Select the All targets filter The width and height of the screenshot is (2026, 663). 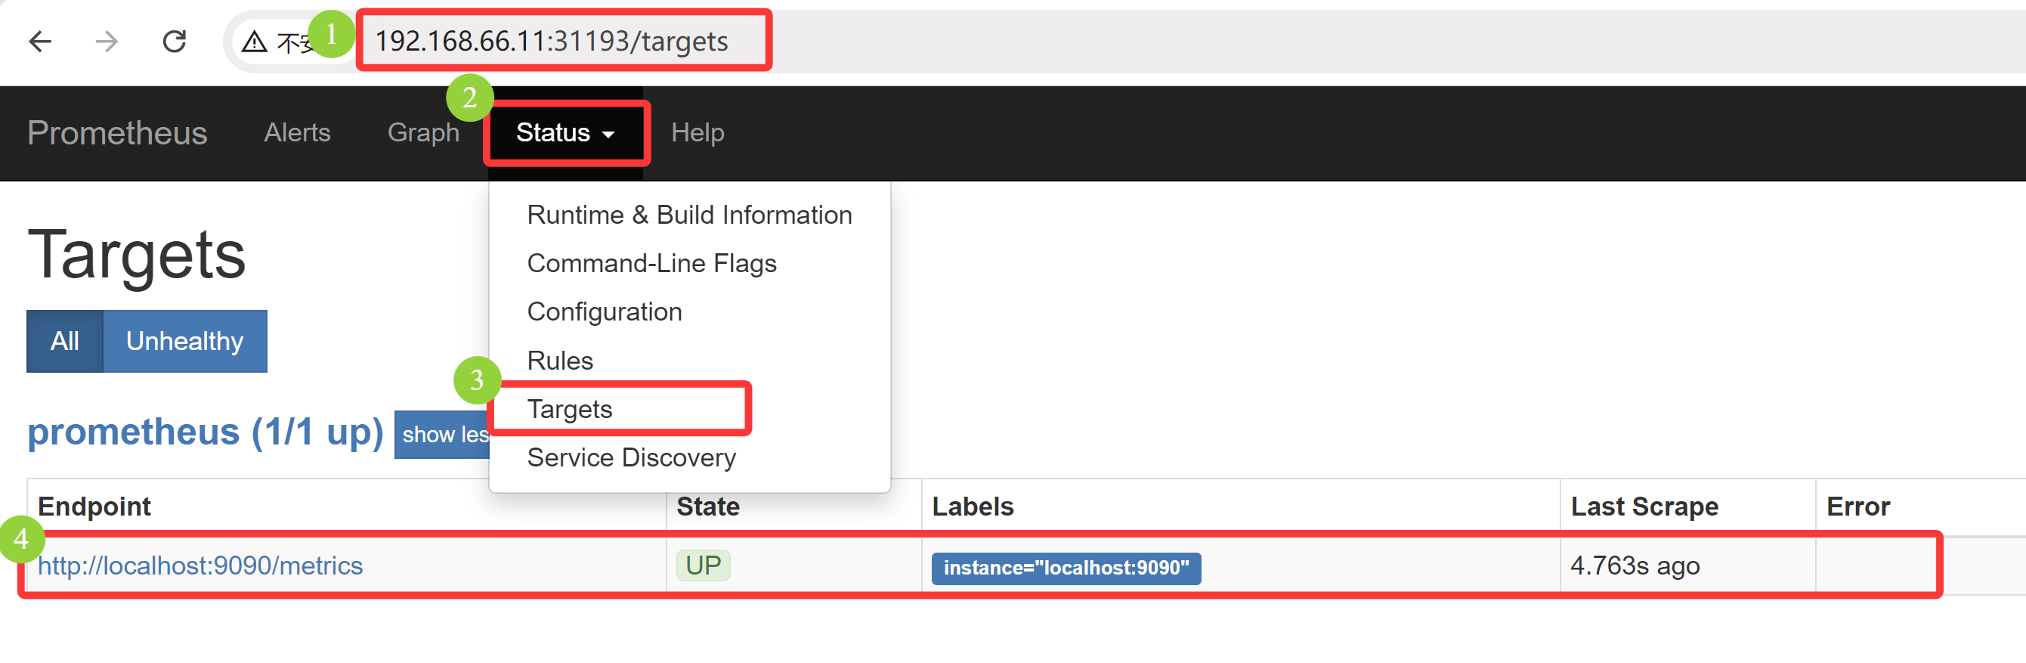(x=64, y=342)
